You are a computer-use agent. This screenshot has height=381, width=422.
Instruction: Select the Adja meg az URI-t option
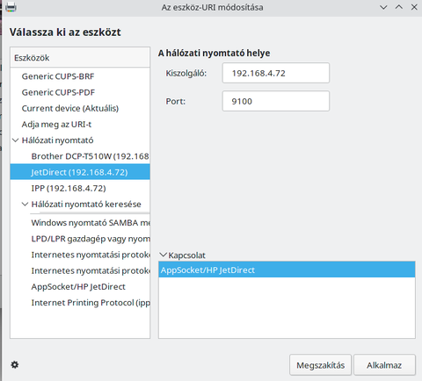80,125
